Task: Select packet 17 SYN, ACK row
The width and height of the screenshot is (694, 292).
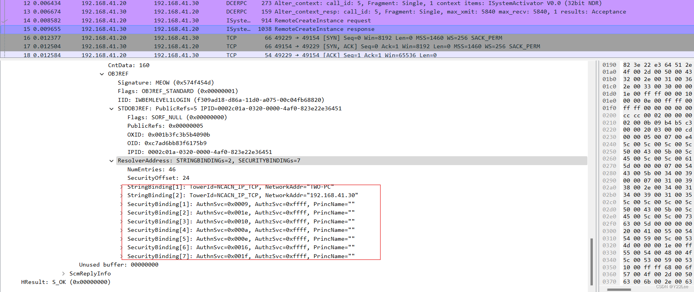Action: click(x=347, y=46)
